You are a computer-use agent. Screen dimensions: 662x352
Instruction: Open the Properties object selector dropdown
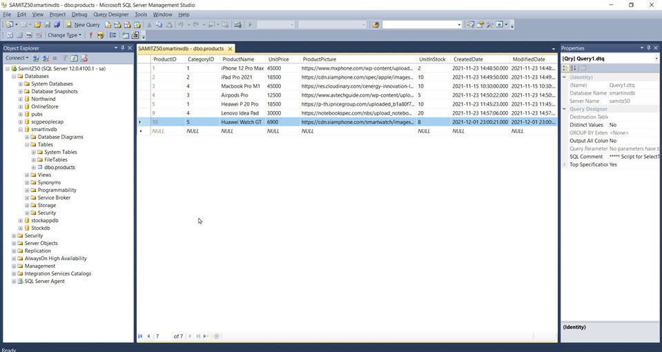point(656,59)
